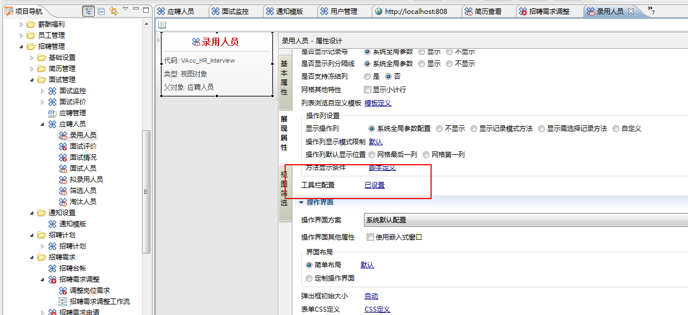Click the 通知设置 folder icon

click(x=42, y=212)
